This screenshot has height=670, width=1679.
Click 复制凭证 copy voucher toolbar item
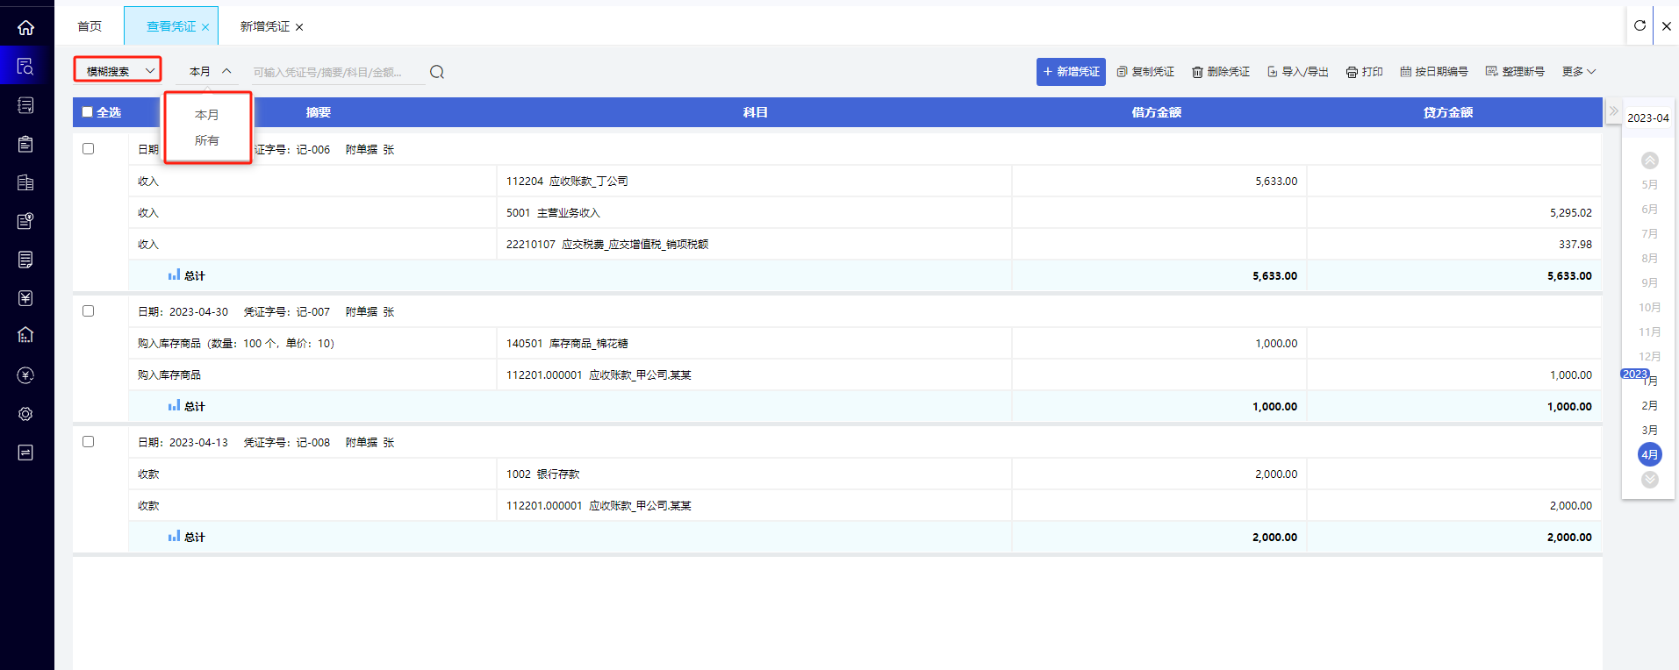[x=1145, y=72]
